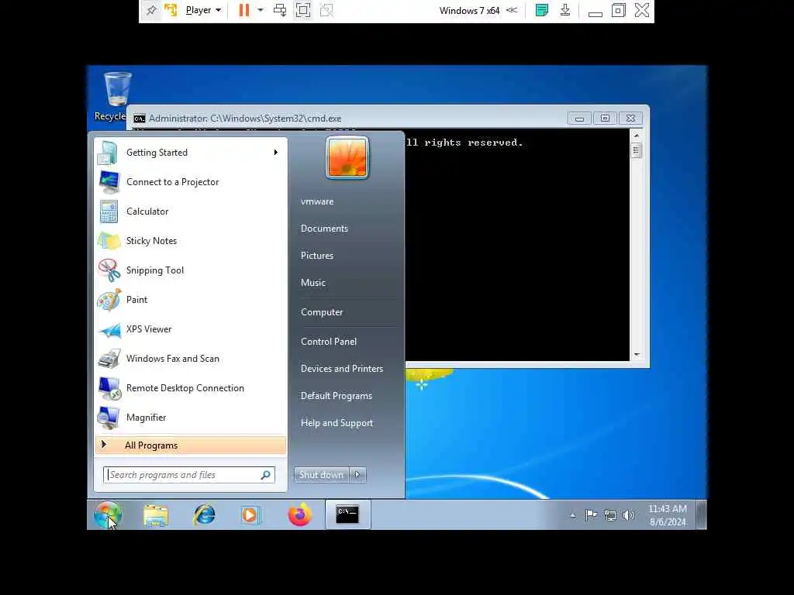Viewport: 794px width, 595px height.
Task: Open XPS Viewer
Action: 191,328
